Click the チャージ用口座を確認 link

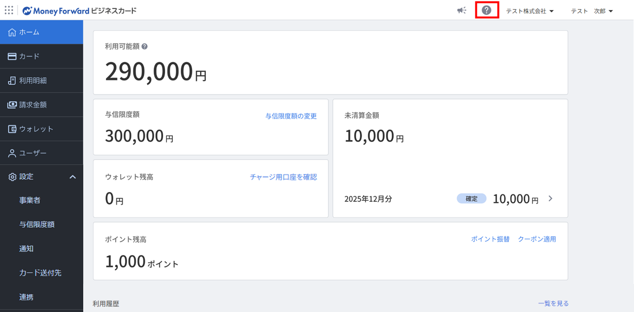pos(283,177)
